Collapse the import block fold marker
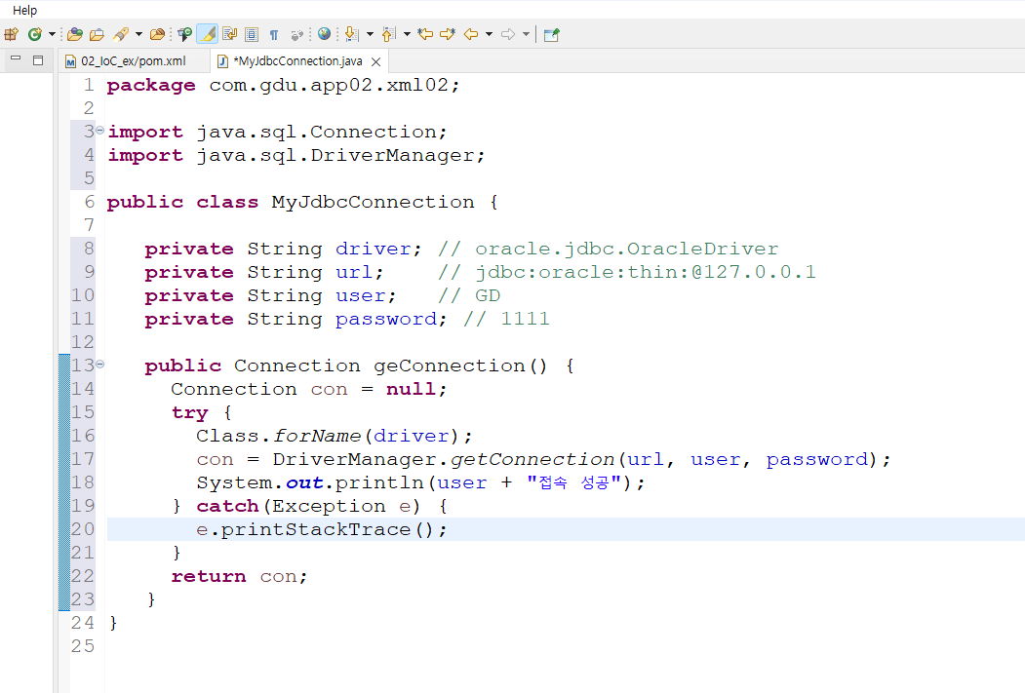 point(100,130)
